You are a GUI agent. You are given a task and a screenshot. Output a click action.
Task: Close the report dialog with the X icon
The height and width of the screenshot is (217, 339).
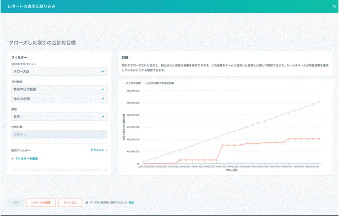(334, 6)
